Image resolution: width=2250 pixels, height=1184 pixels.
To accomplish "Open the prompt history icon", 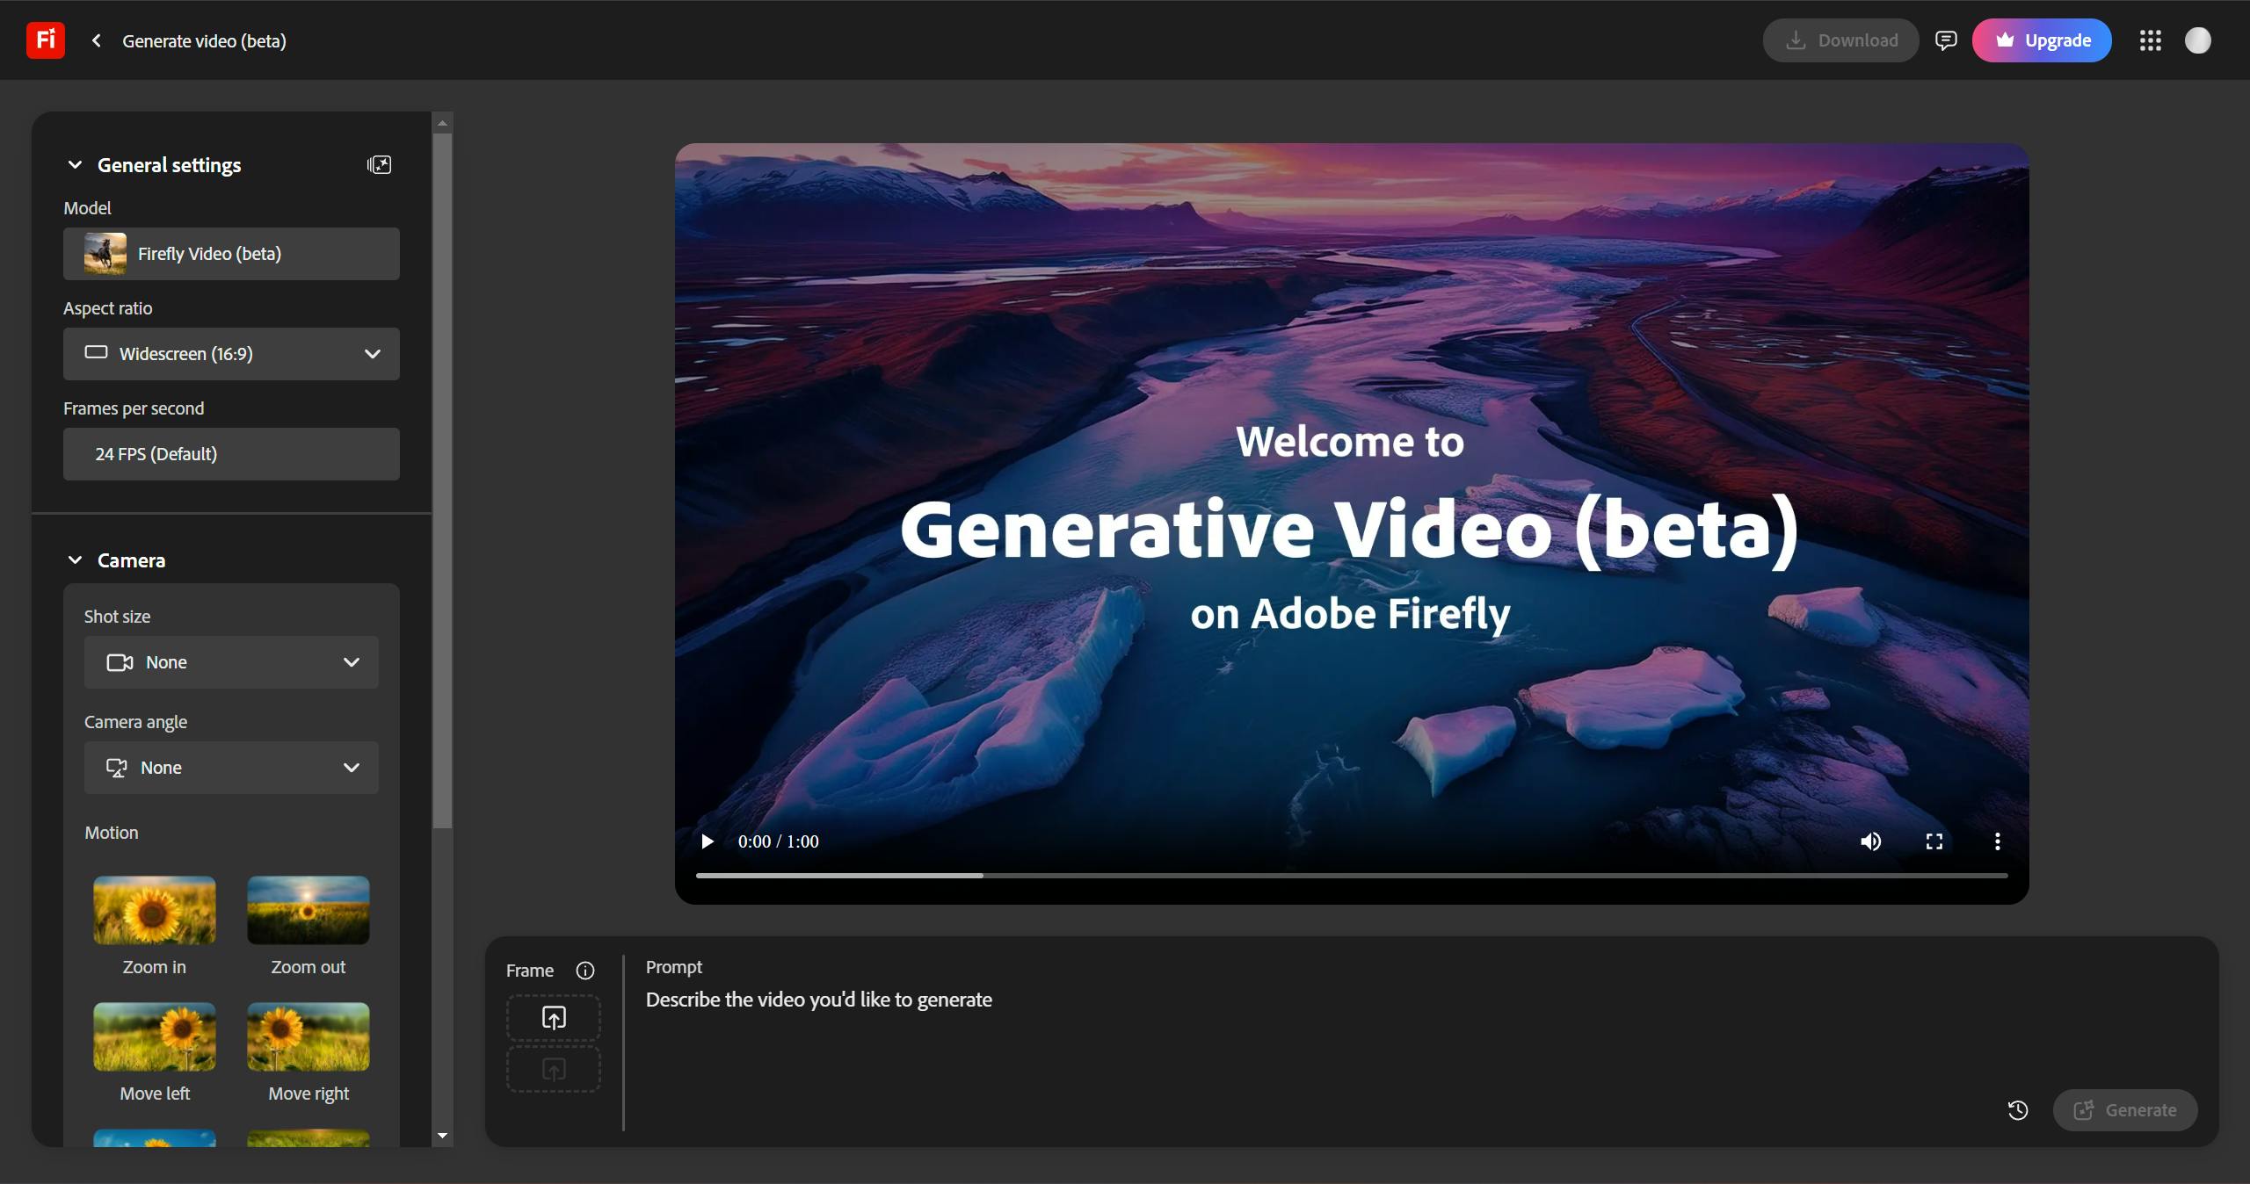I will click(2018, 1110).
